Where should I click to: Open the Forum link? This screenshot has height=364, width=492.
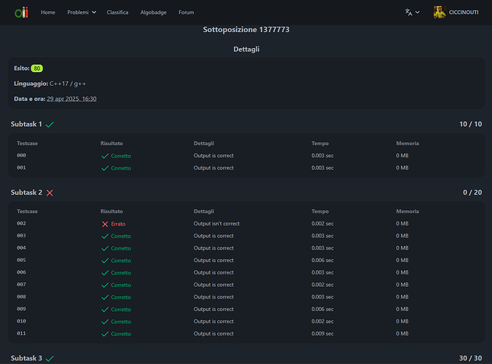coord(187,12)
